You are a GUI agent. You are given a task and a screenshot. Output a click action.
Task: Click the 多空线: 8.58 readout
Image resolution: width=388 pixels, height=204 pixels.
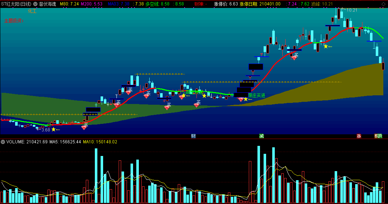point(157,4)
